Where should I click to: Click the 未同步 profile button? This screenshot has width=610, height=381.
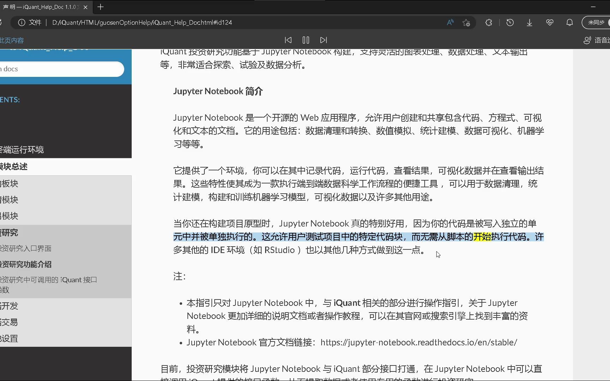click(596, 23)
